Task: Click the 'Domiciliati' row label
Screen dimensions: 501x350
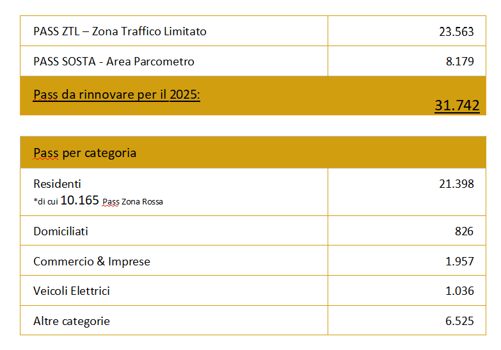Action: tap(61, 231)
